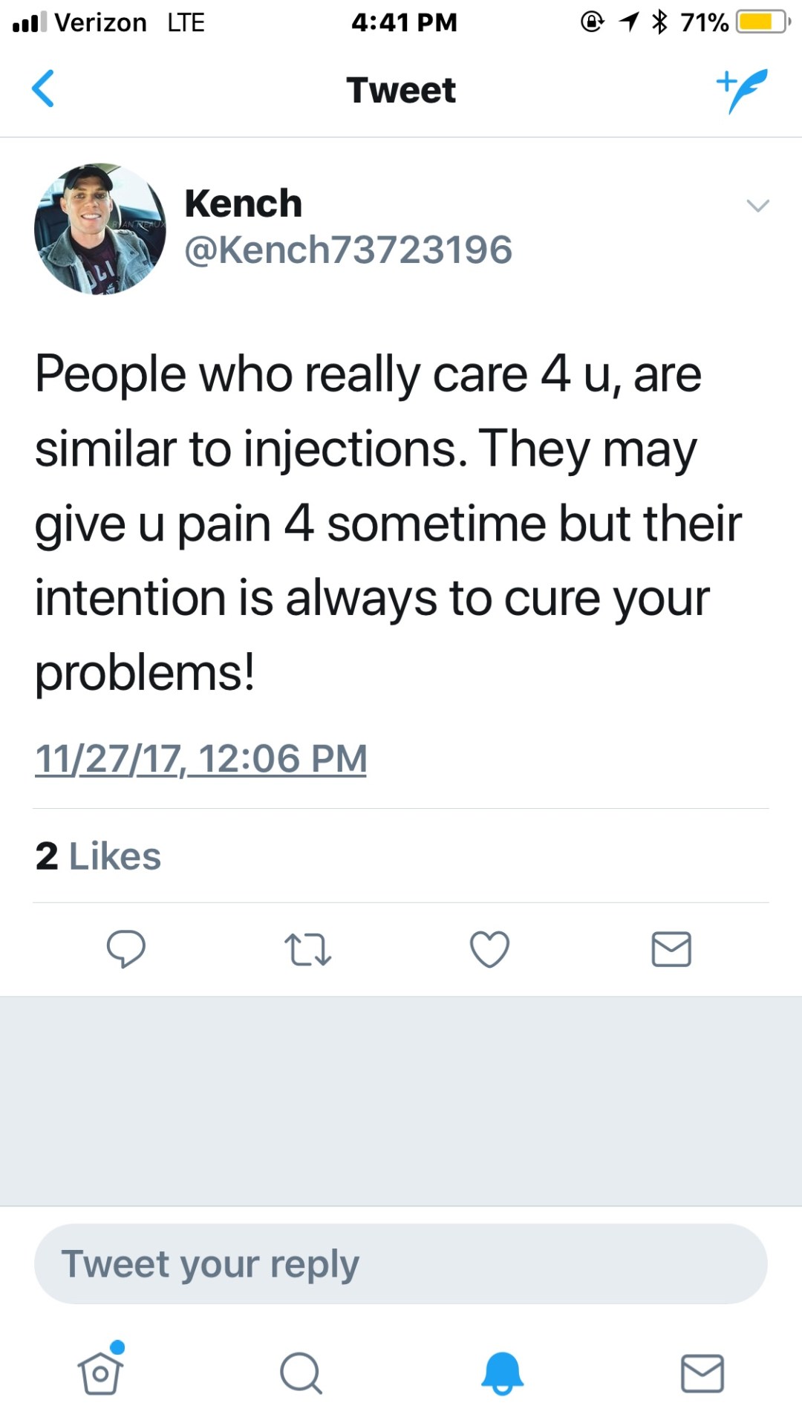Viewport: 802px width, 1426px height.
Task: Reply to the tweet using speech bubble
Action: tap(126, 949)
